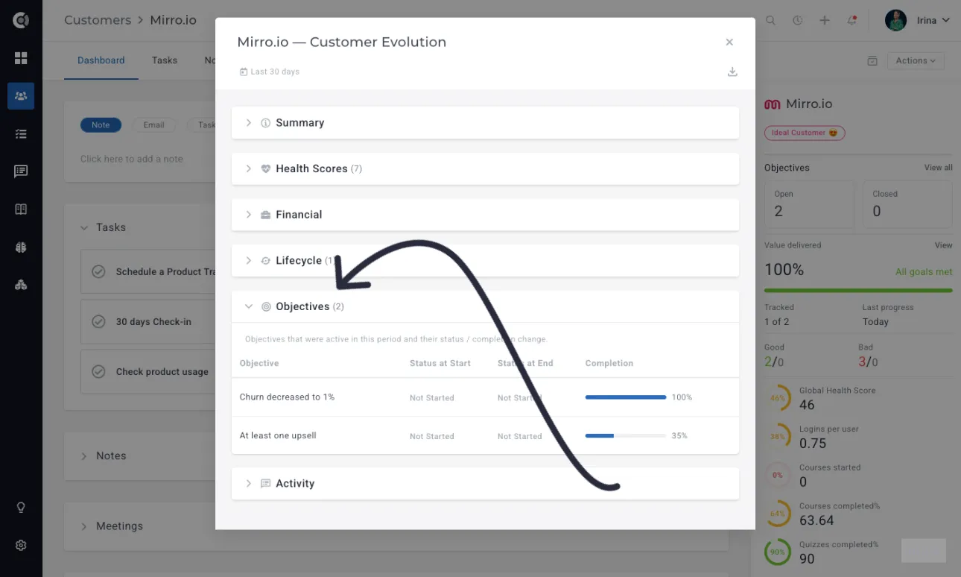961x577 pixels.
Task: Collapse the Tasks panel in background
Action: pyautogui.click(x=84, y=228)
